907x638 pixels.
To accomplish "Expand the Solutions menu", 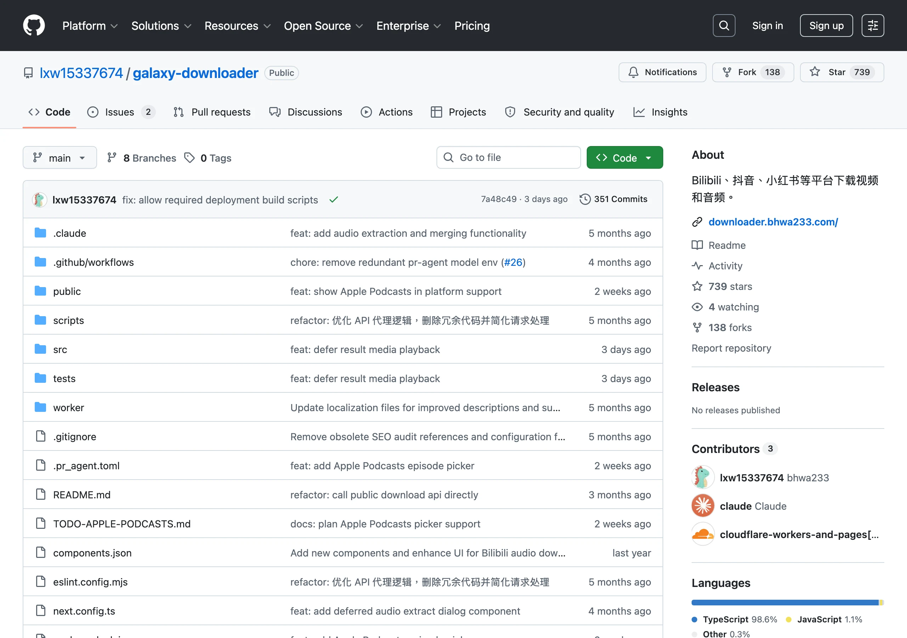I will tap(161, 26).
